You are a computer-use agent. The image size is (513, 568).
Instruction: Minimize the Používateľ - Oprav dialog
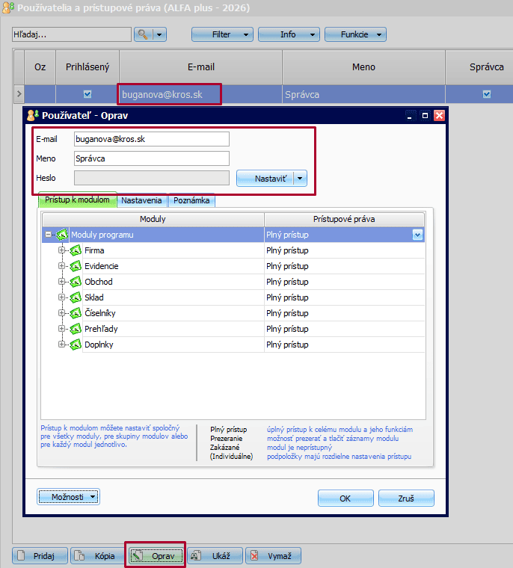(410, 116)
